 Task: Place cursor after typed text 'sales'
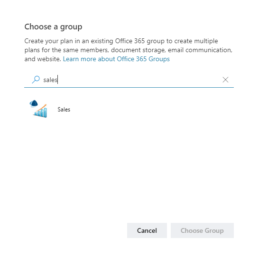pyautogui.click(x=57, y=80)
